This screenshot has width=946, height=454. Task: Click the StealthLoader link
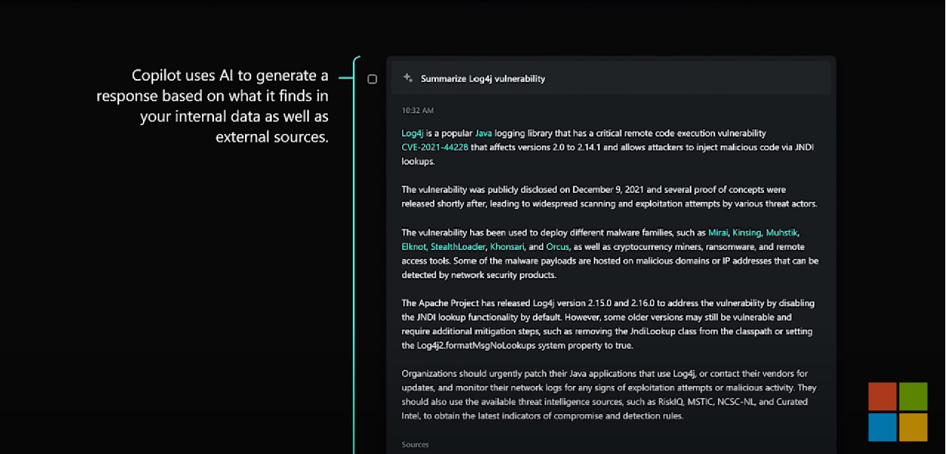tap(457, 246)
